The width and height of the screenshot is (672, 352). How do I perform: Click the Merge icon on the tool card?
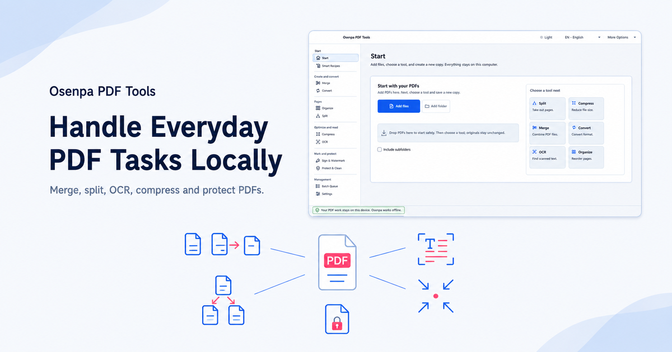coord(534,128)
